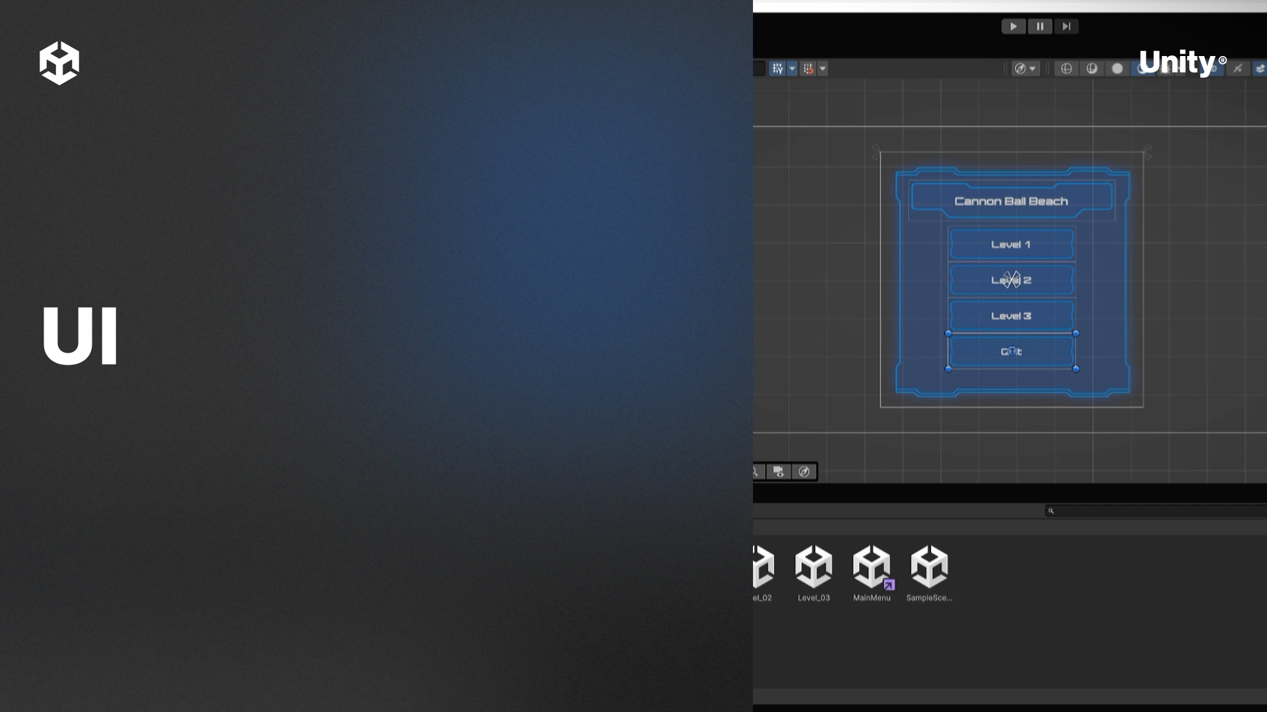Select wireframe draw mode globe icon
The image size is (1267, 712).
click(1066, 69)
